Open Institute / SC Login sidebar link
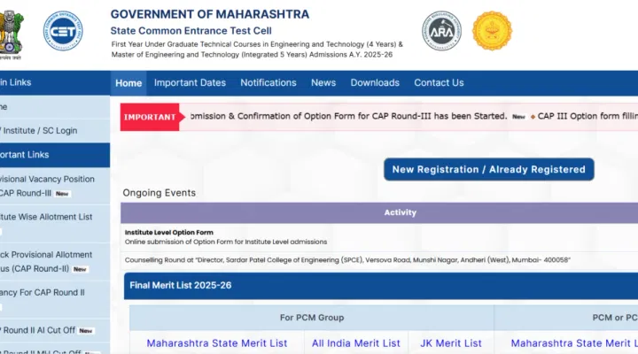 coord(40,130)
